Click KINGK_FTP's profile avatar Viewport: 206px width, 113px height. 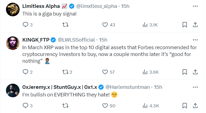coord(11,43)
